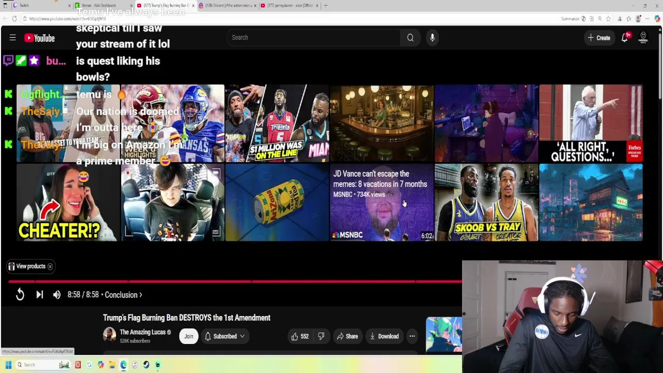Click the Create button
663x373 pixels.
pos(599,38)
